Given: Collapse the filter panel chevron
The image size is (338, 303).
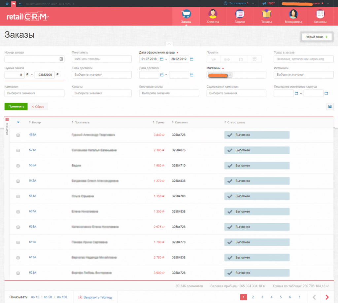Looking at the screenshot, I should click(169, 44).
